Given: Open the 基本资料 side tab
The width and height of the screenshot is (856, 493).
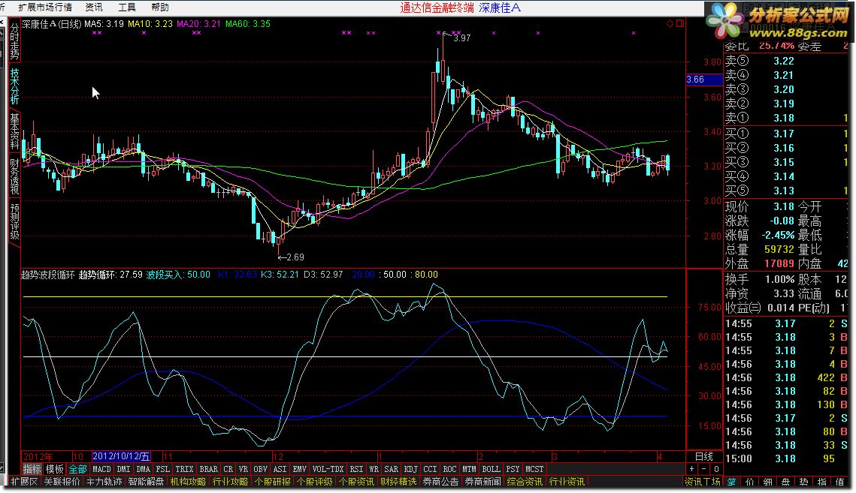Looking at the screenshot, I should [14, 131].
